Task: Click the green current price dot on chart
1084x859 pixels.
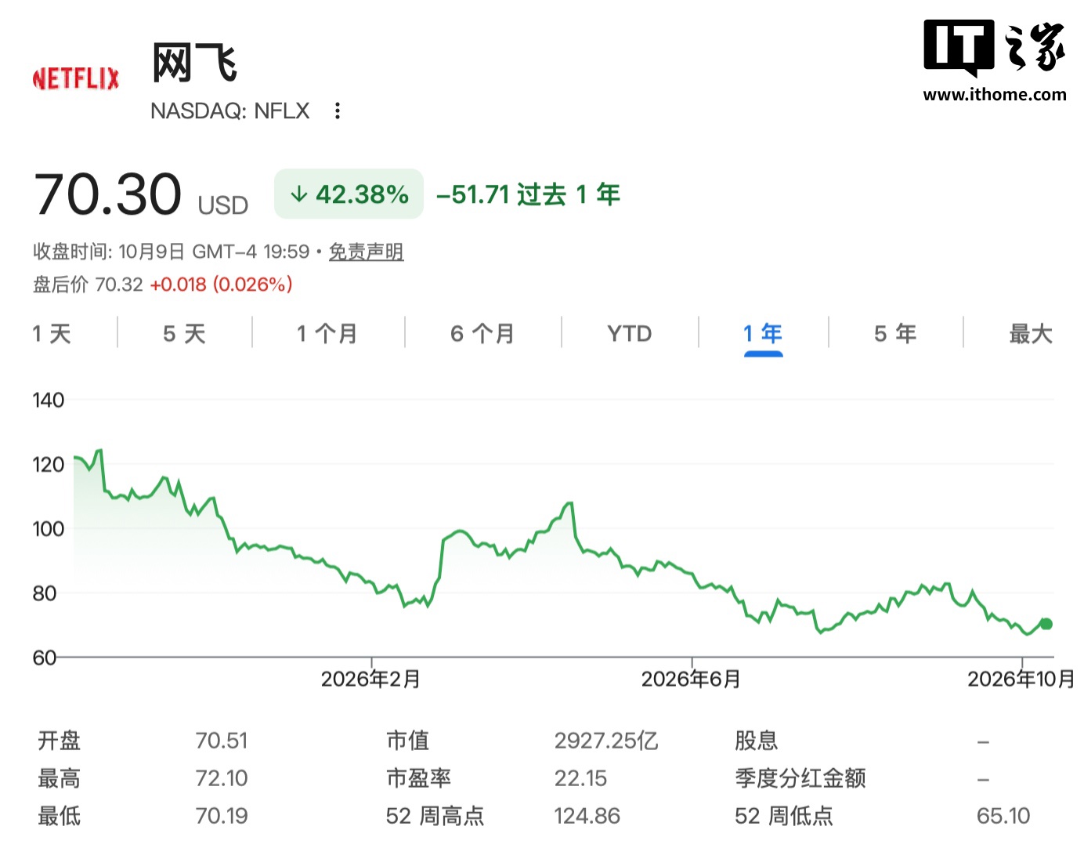Action: (1046, 624)
